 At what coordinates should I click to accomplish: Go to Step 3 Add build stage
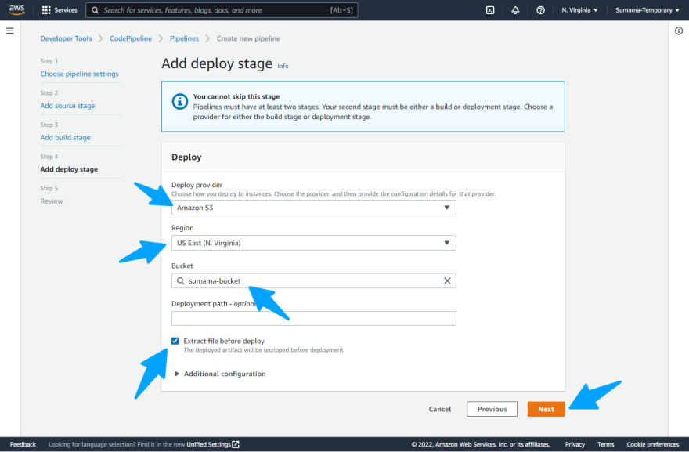click(66, 137)
